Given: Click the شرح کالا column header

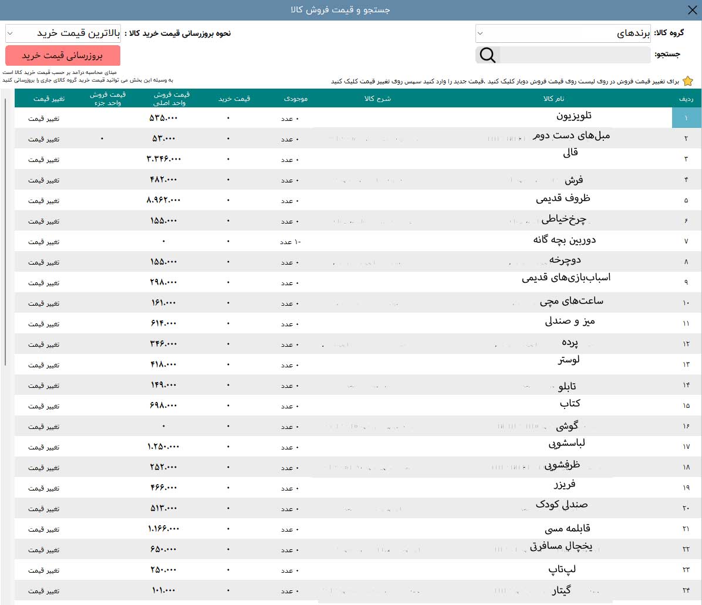Looking at the screenshot, I should (x=377, y=99).
